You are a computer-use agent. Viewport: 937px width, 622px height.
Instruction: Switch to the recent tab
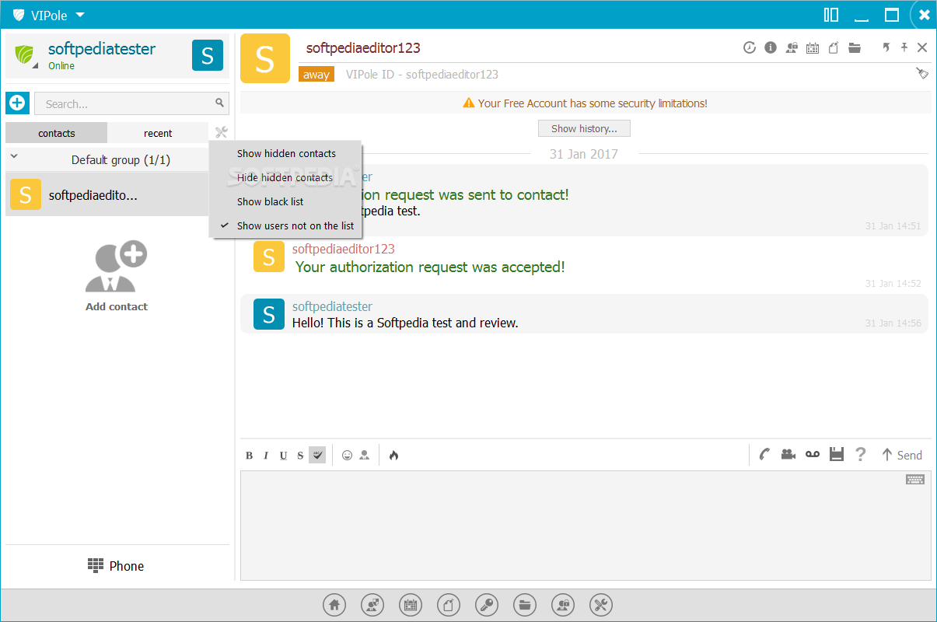(x=158, y=133)
